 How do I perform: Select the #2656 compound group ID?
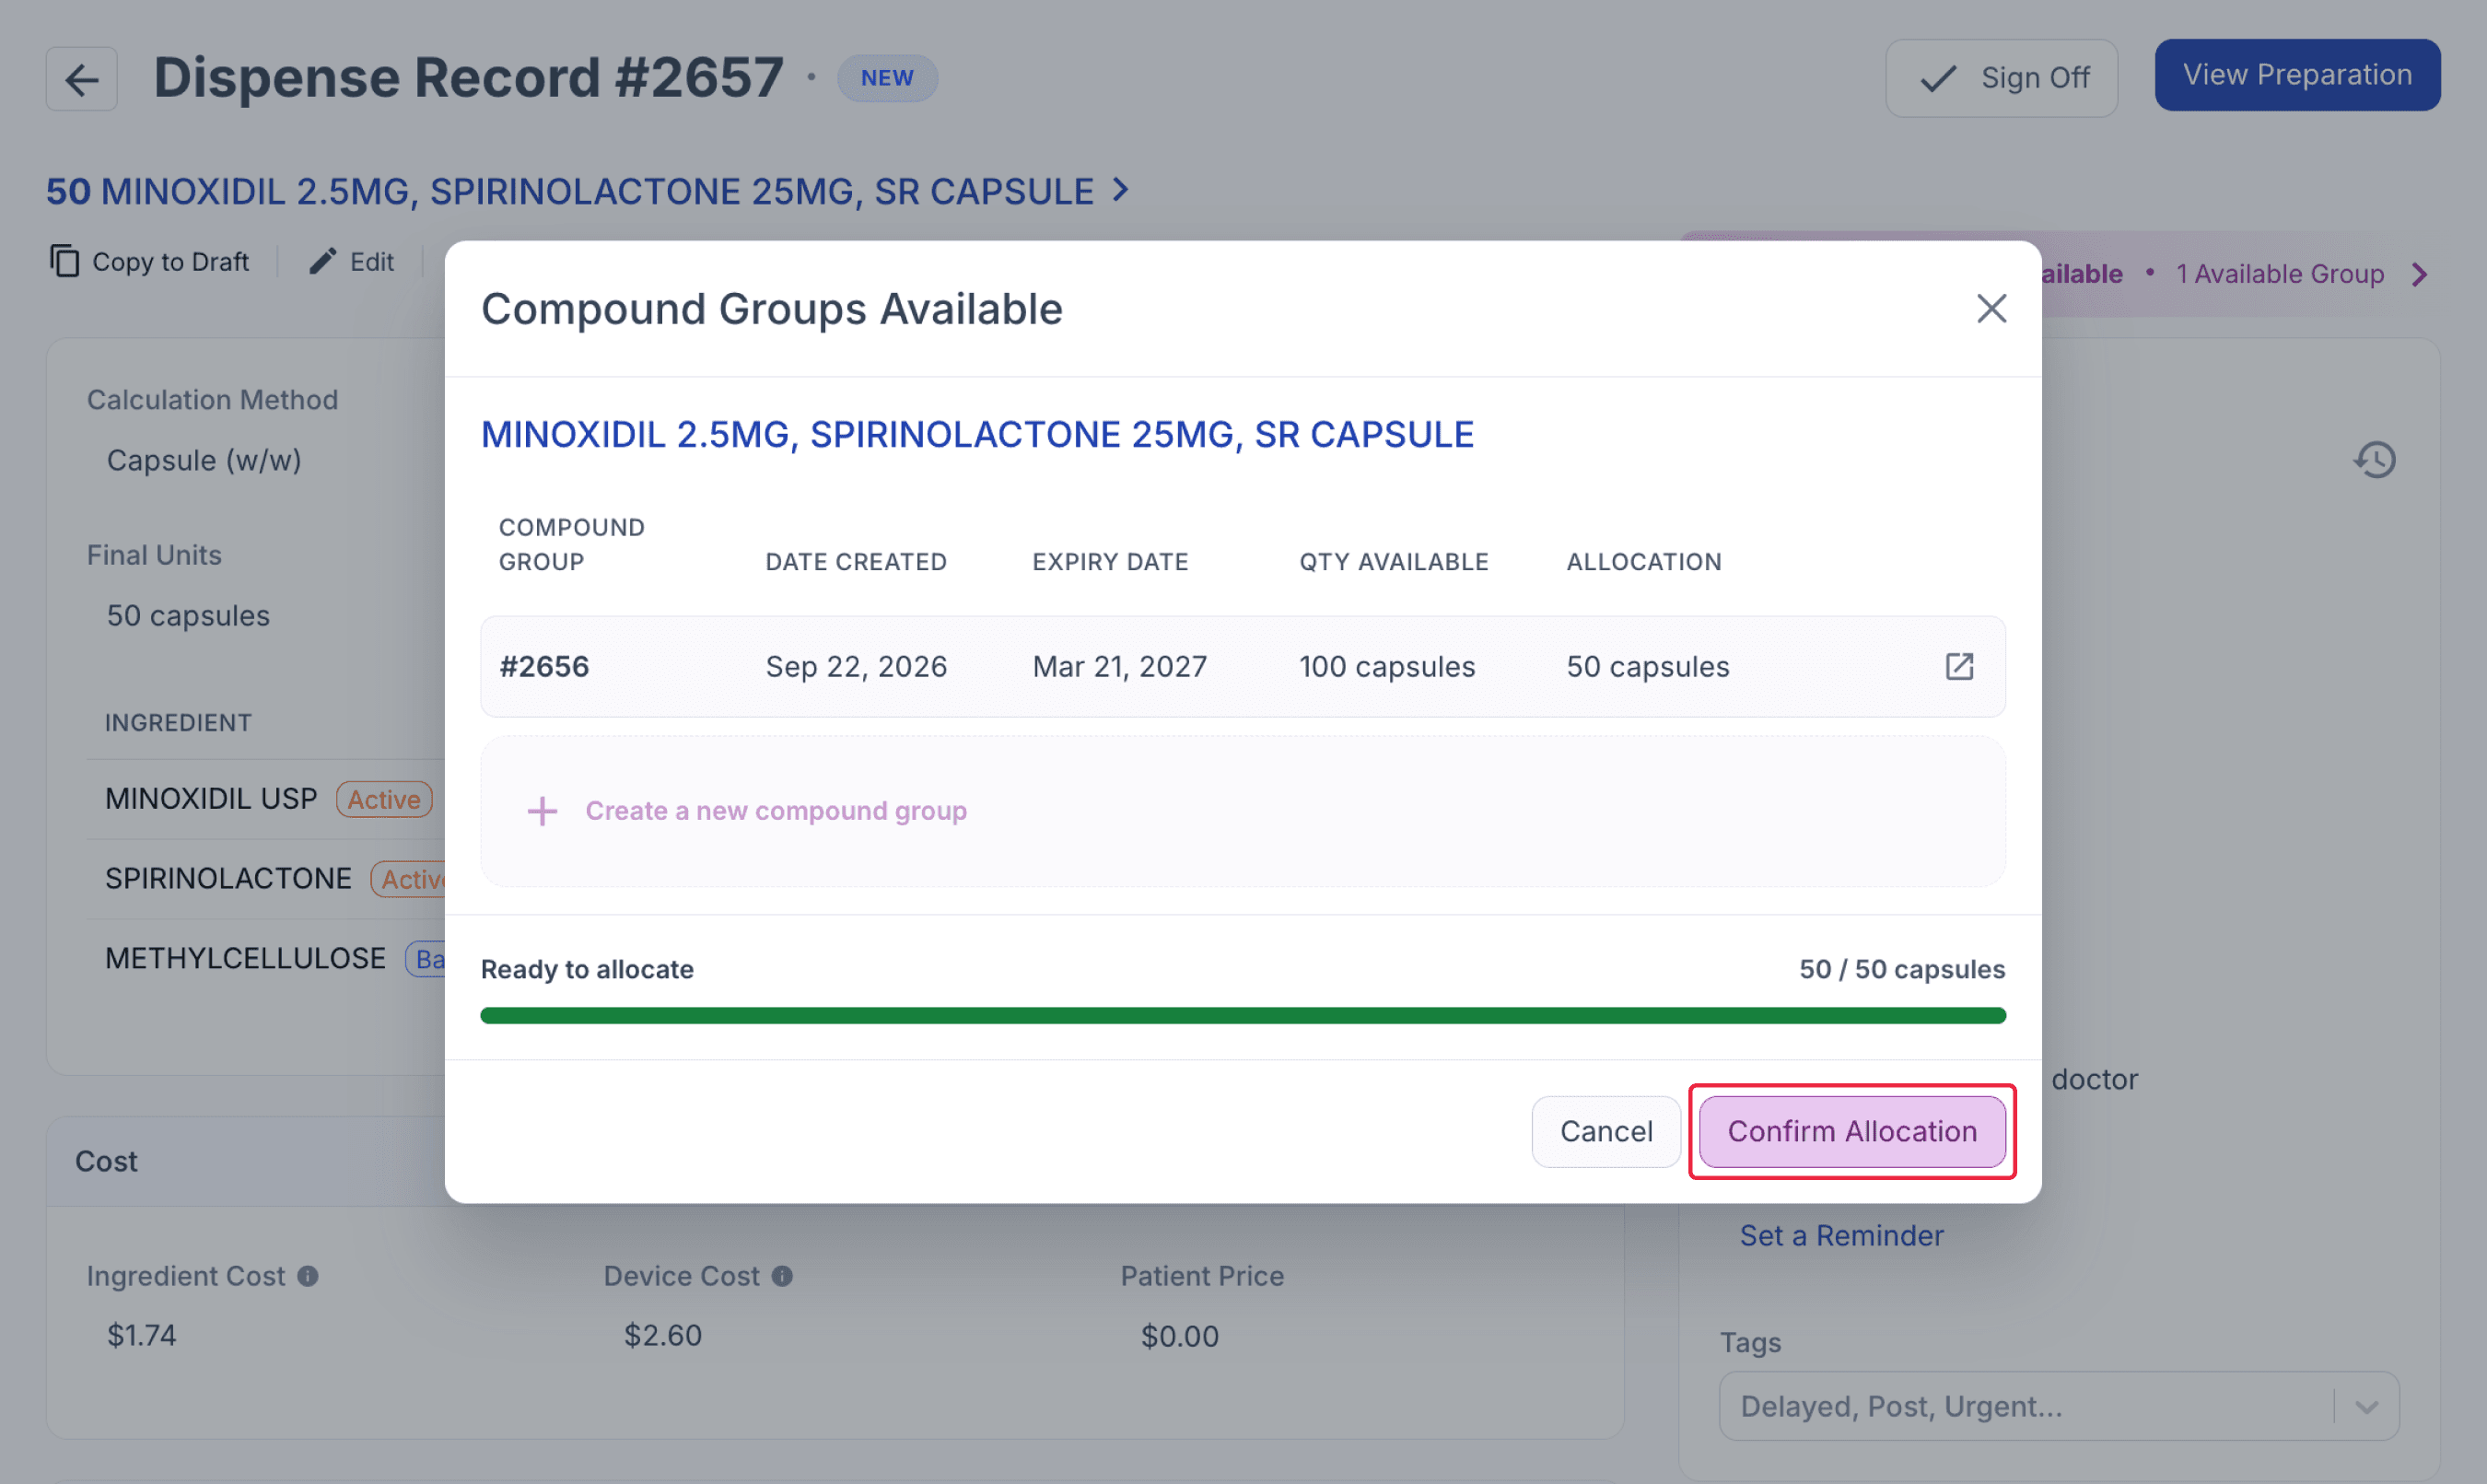[544, 667]
